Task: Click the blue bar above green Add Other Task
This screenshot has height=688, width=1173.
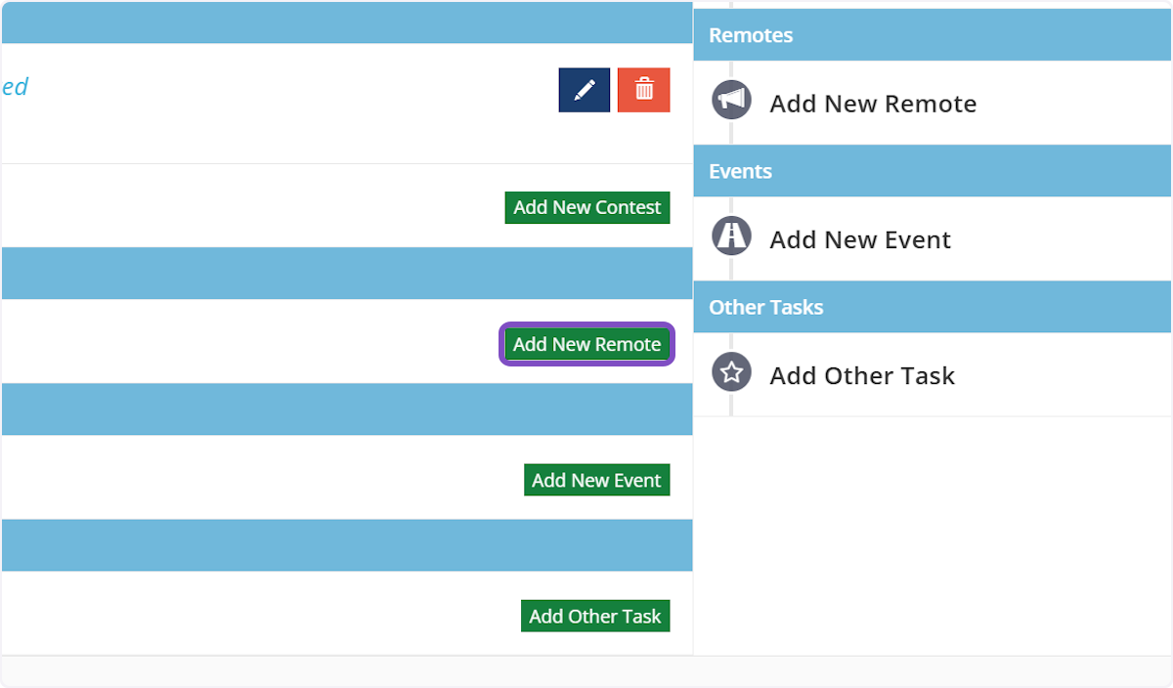Action: pyautogui.click(x=346, y=544)
